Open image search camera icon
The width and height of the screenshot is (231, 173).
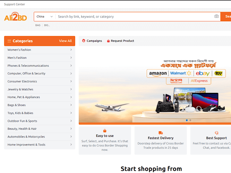(x=217, y=16)
